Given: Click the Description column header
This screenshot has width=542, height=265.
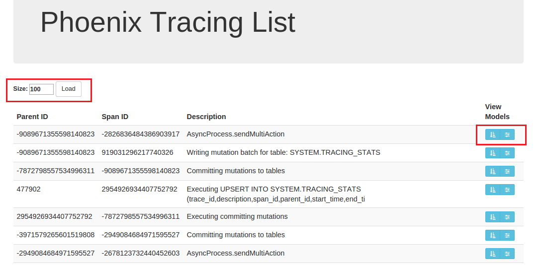Looking at the screenshot, I should tap(206, 117).
